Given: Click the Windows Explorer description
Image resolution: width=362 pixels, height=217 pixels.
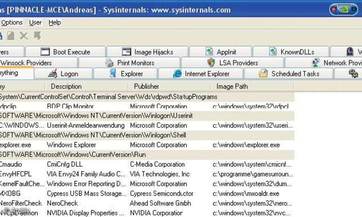Looking at the screenshot, I should click(71, 145).
